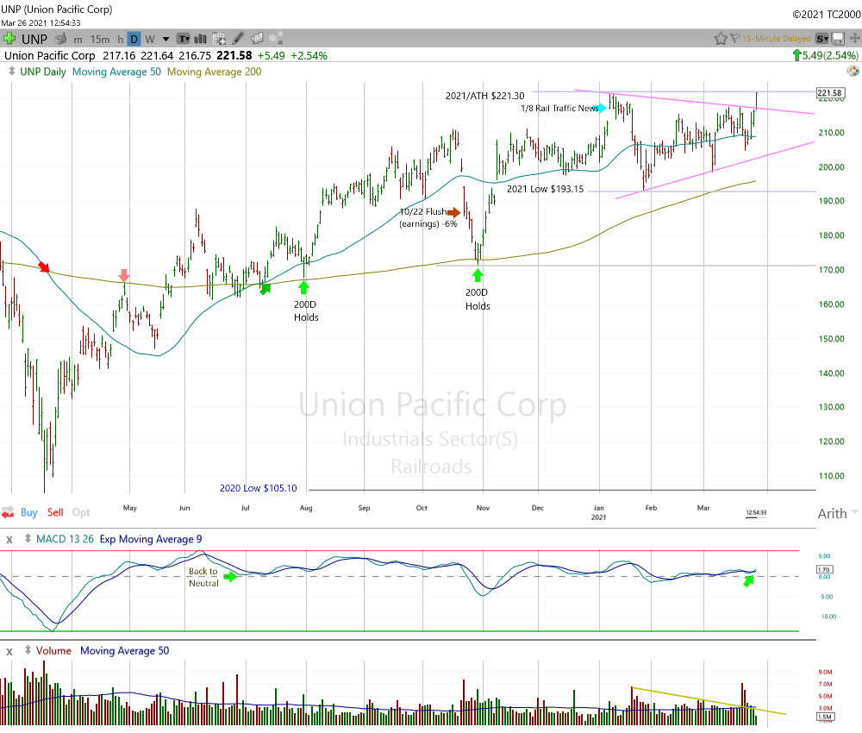Edit the Exp Moving Average 9 indicator
The width and height of the screenshot is (862, 733).
click(151, 539)
